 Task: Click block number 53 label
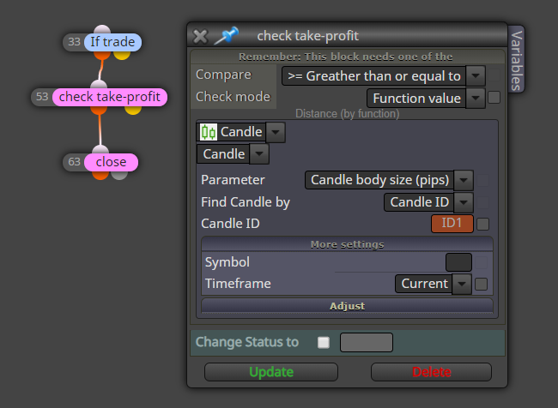coord(42,97)
